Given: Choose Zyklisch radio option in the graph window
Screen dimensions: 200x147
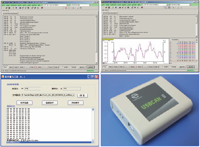Looking at the screenshot, I should click(x=163, y=67).
